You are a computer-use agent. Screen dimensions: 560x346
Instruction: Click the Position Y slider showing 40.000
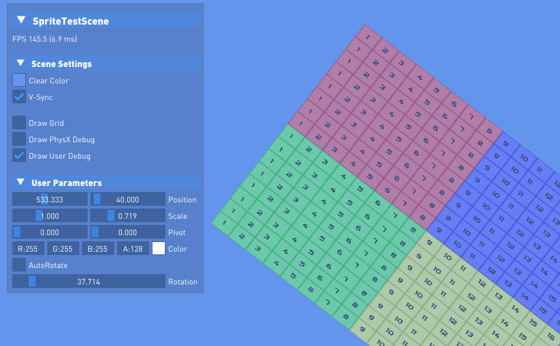click(x=127, y=199)
